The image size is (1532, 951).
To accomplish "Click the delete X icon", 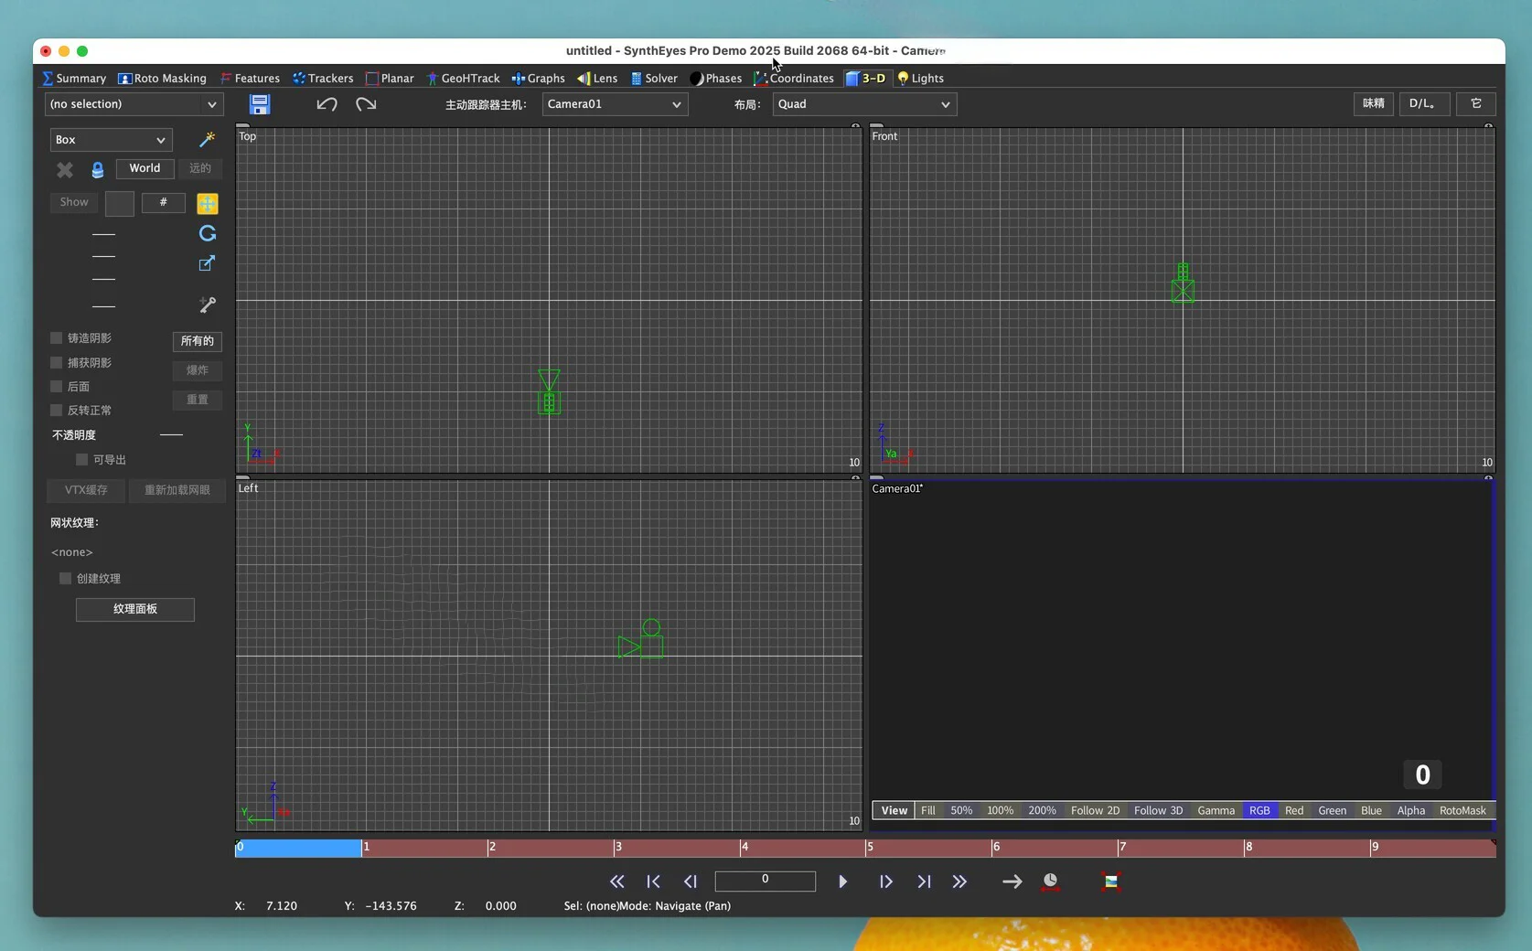I will [x=65, y=169].
